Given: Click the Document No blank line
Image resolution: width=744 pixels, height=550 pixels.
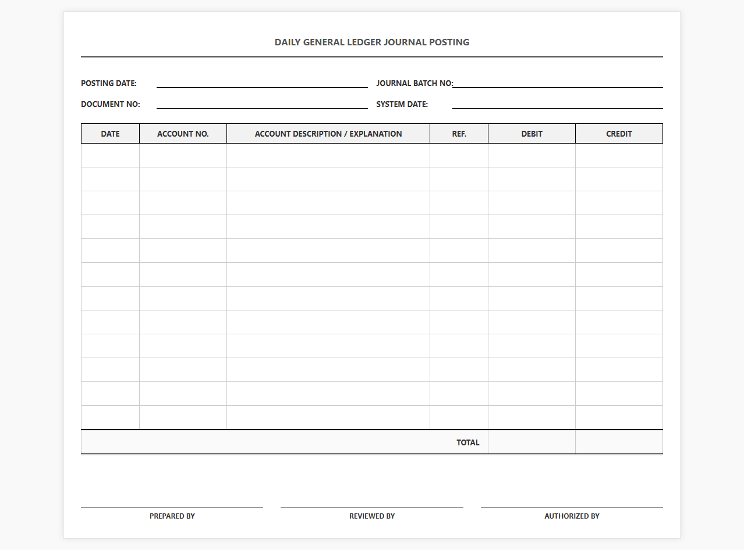Looking at the screenshot, I should [x=262, y=104].
